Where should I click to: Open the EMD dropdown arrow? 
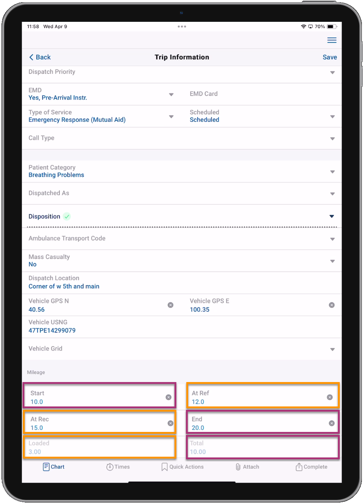pyautogui.click(x=171, y=95)
